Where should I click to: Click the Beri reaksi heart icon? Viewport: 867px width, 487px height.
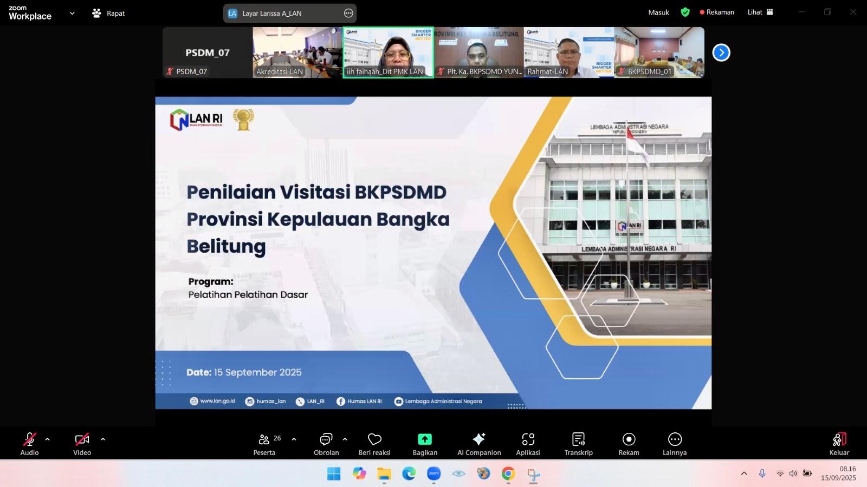[374, 444]
